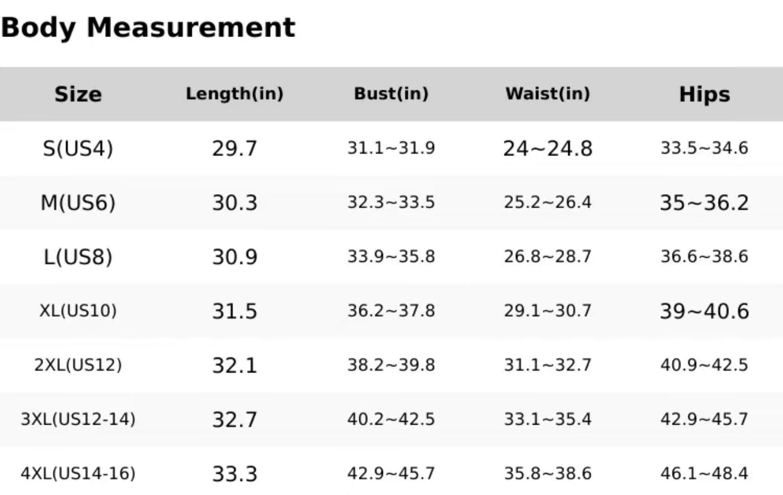Click the Bust(in) column header
783x495 pixels.
click(x=391, y=94)
